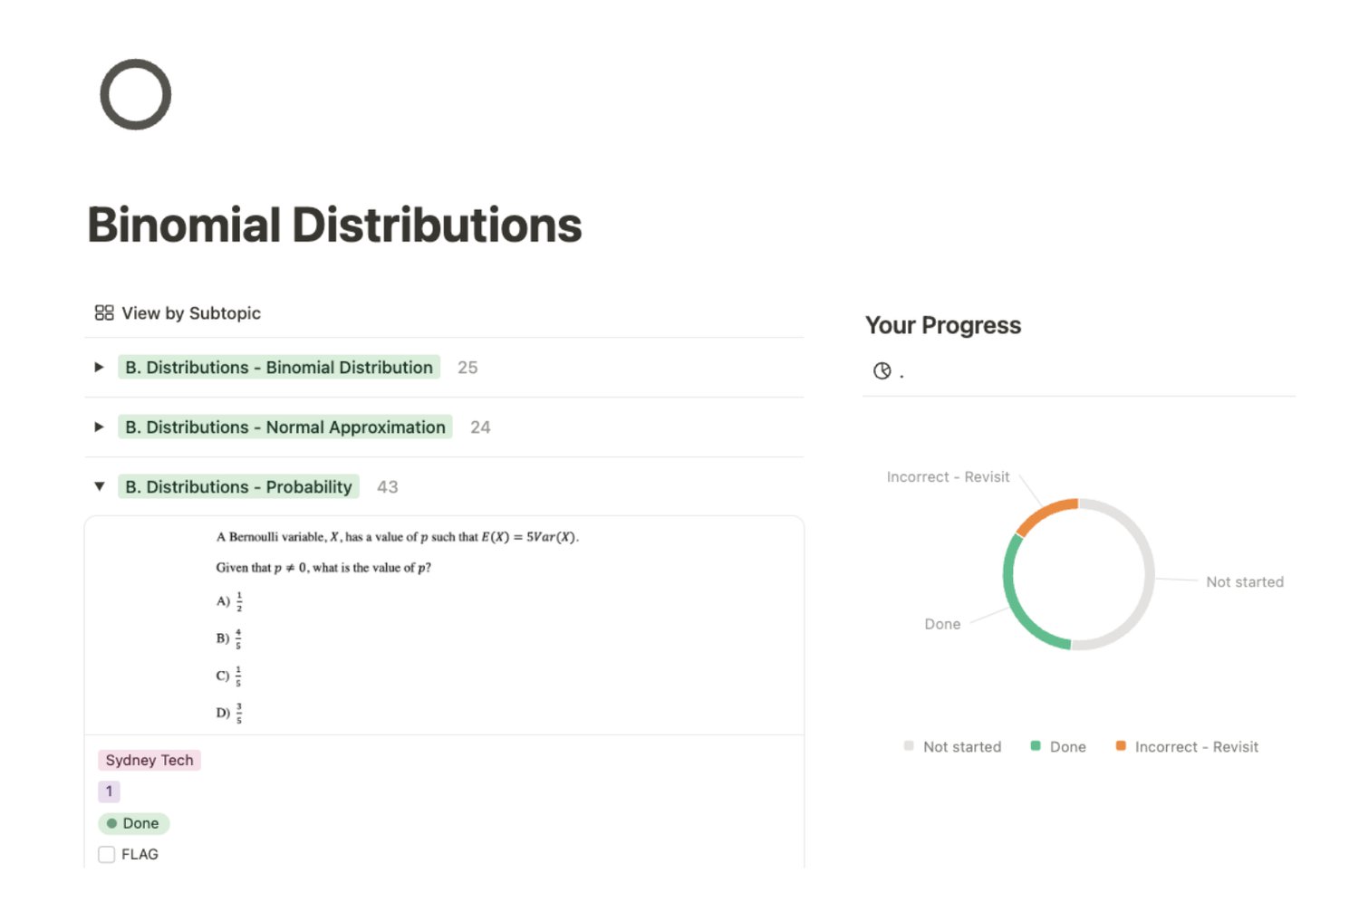Click the View by Subtopic grid icon
This screenshot has width=1359, height=921.
104,313
